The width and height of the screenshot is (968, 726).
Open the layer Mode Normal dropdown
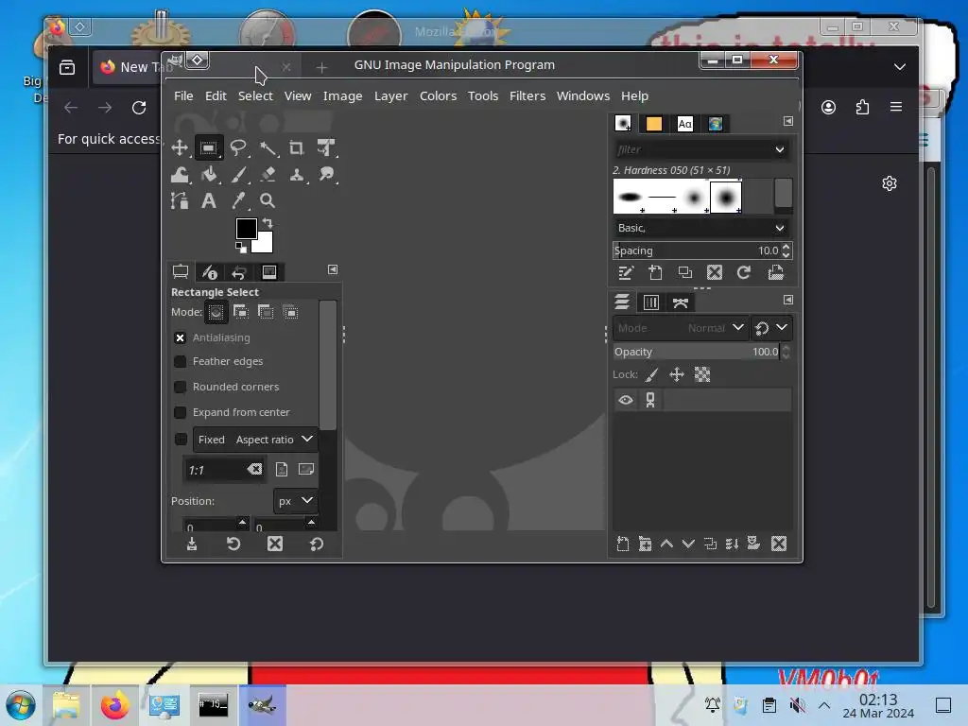(x=681, y=328)
